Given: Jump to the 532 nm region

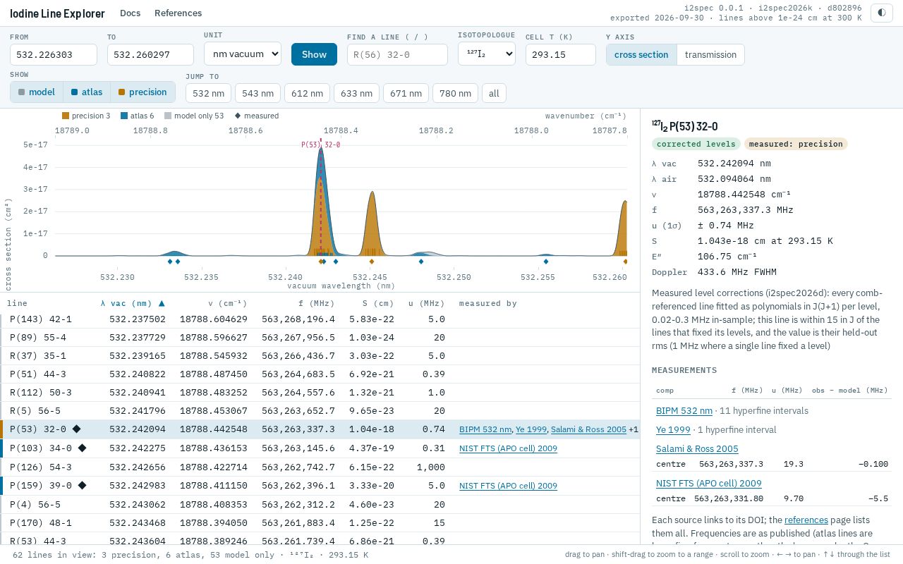Looking at the screenshot, I should 208,93.
